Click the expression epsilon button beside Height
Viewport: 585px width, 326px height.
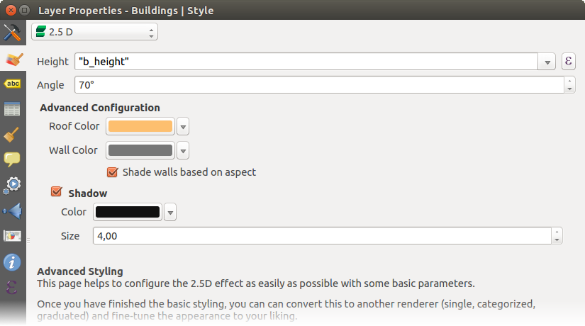[568, 62]
